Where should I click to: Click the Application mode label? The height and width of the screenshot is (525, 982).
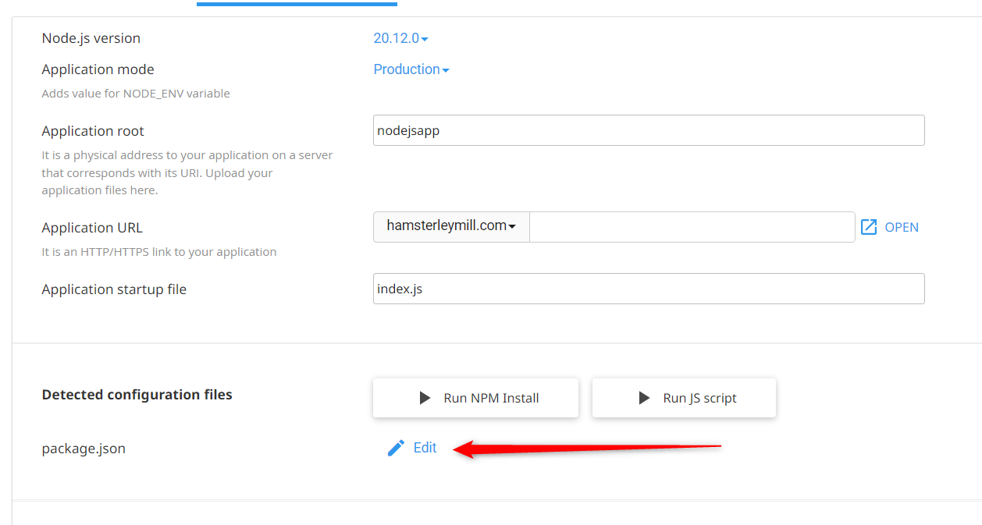pos(98,69)
